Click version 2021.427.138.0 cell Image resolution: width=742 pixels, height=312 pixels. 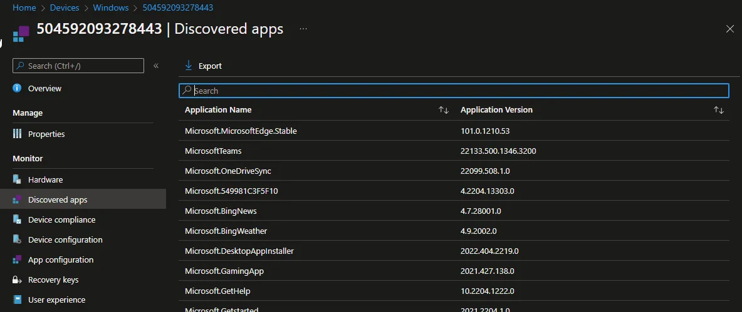488,271
